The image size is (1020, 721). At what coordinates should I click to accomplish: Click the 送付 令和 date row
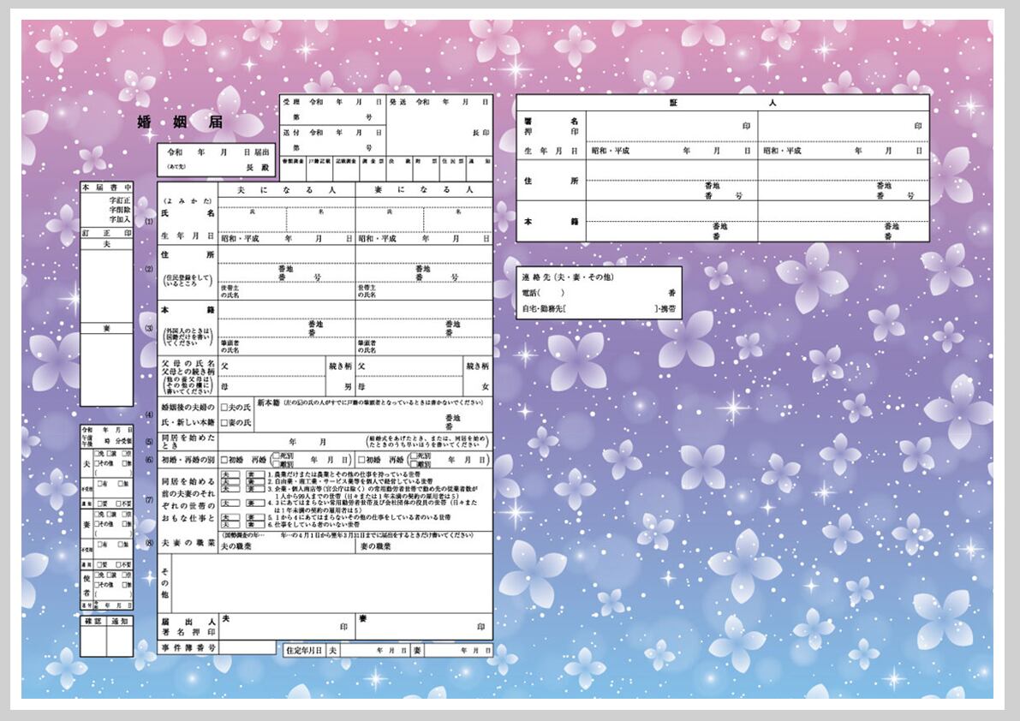[x=333, y=133]
